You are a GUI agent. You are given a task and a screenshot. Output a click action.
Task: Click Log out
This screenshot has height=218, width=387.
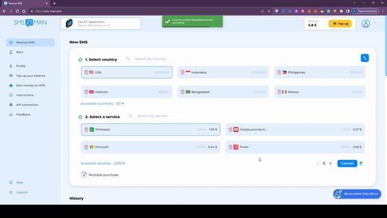tap(22, 192)
